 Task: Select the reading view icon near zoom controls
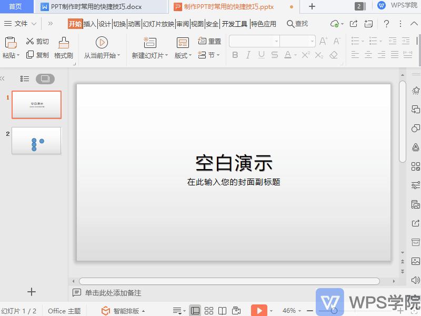(223, 310)
